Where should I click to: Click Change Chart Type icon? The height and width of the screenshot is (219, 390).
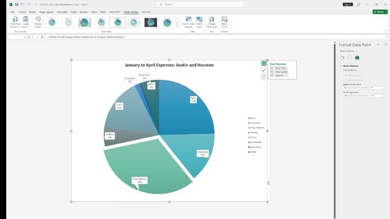pos(211,19)
